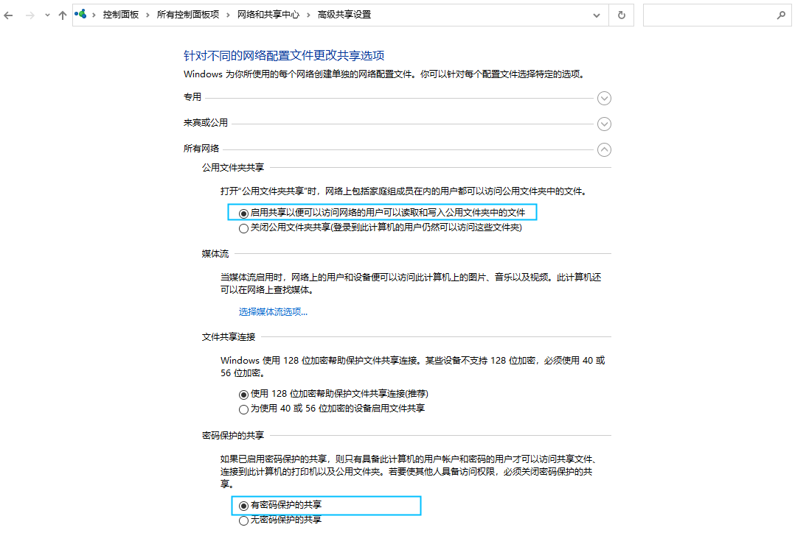Image resolution: width=795 pixels, height=544 pixels.
Task: Refresh the page with refresh icon
Action: point(622,15)
